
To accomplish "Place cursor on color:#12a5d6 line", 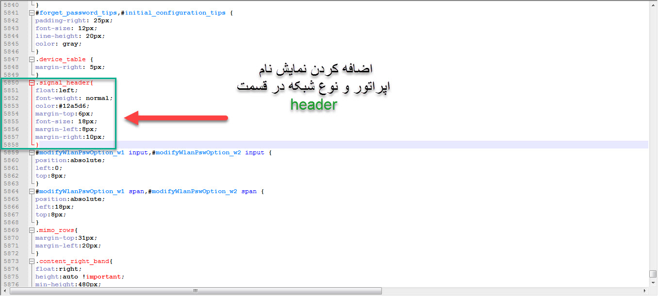I will point(62,106).
